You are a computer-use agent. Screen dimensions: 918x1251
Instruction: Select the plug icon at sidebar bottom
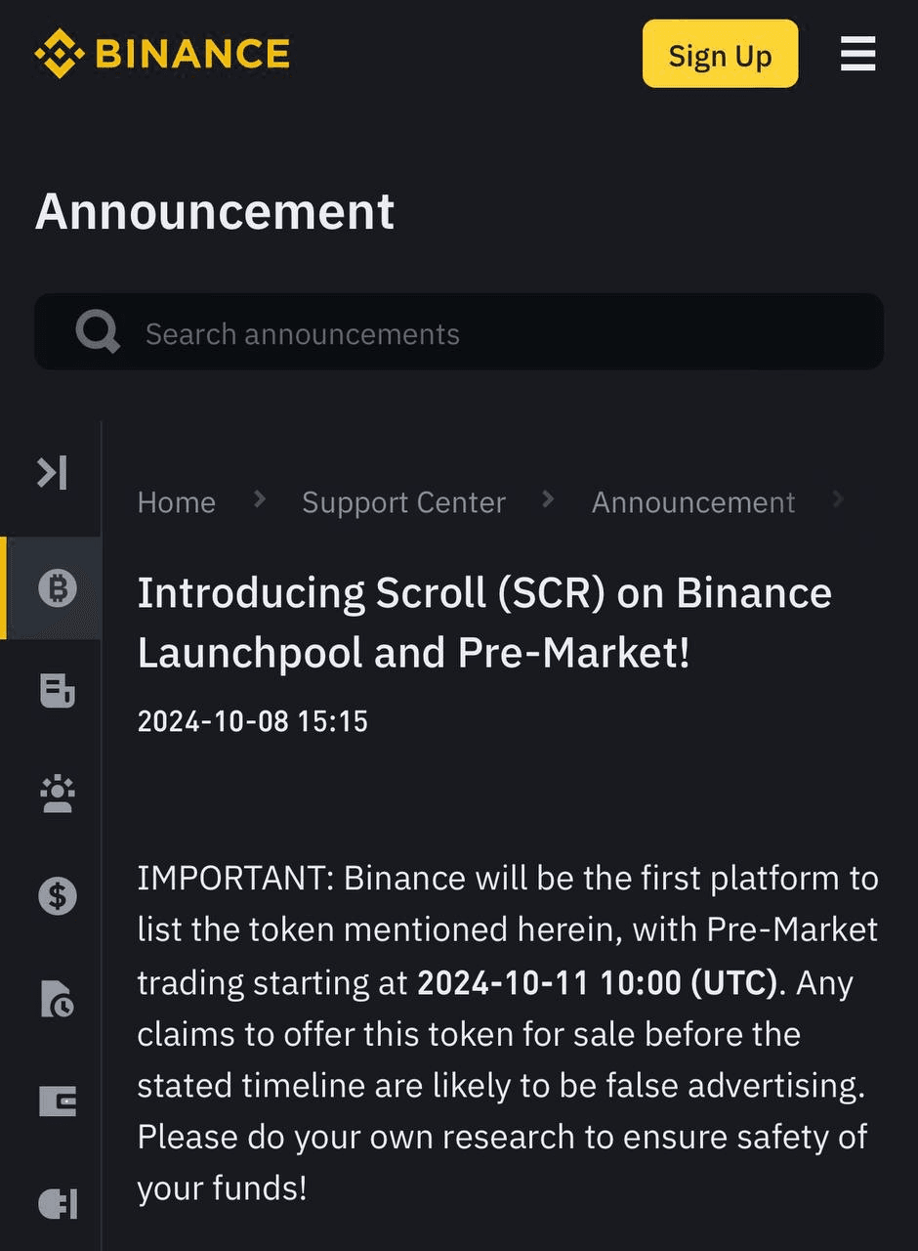[57, 1204]
